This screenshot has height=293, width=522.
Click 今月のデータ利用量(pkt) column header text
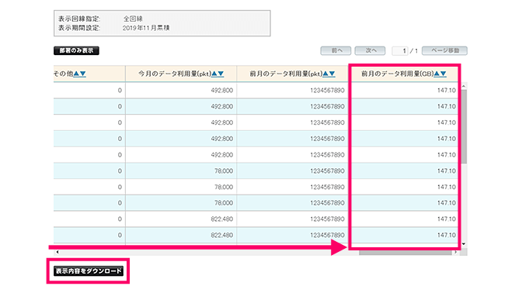click(x=175, y=74)
